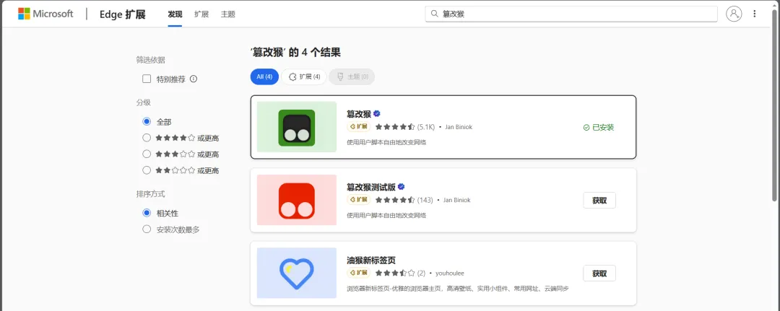Click 扩展 tag badge on 篡改猴 card

(359, 127)
